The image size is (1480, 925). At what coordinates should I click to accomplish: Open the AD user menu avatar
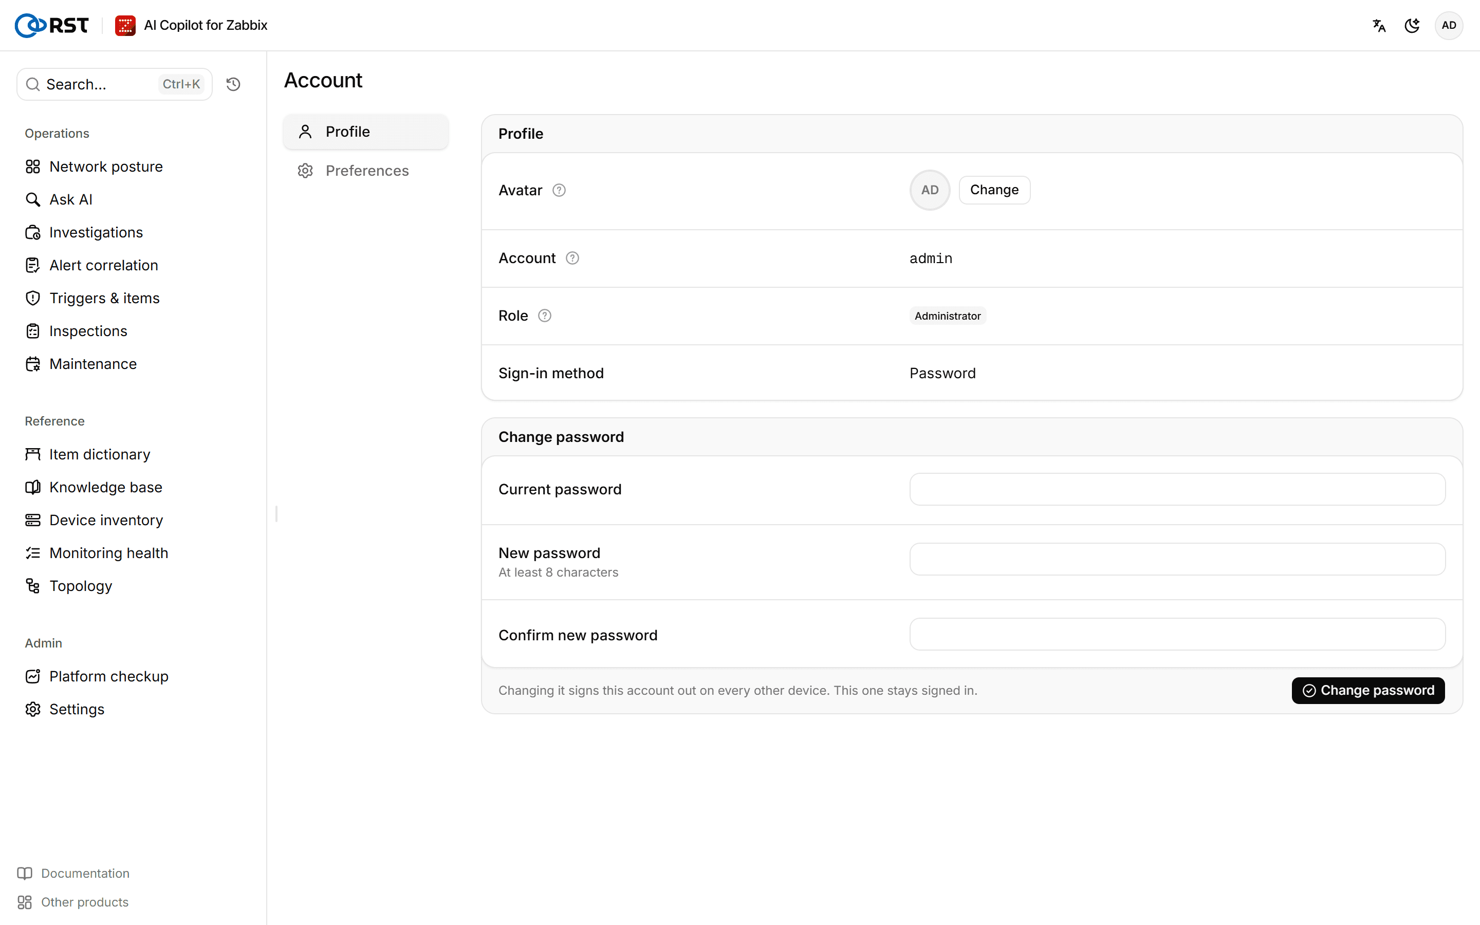coord(1449,25)
